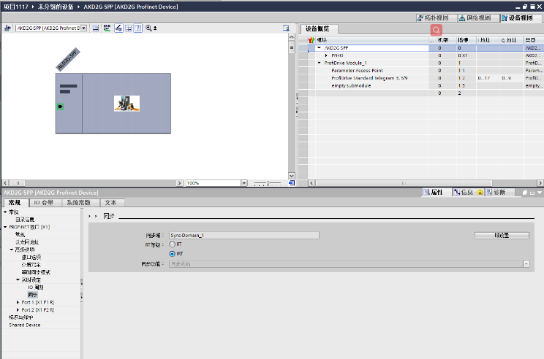This screenshot has width=544, height=359.
Task: Select the 等时同步模式 tree item
Action: click(x=36, y=272)
